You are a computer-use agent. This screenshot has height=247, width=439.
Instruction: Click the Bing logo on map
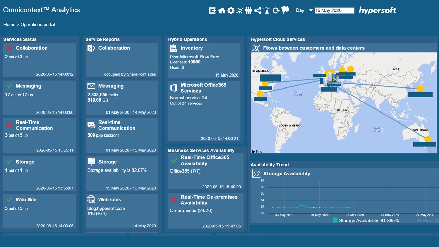click(257, 151)
